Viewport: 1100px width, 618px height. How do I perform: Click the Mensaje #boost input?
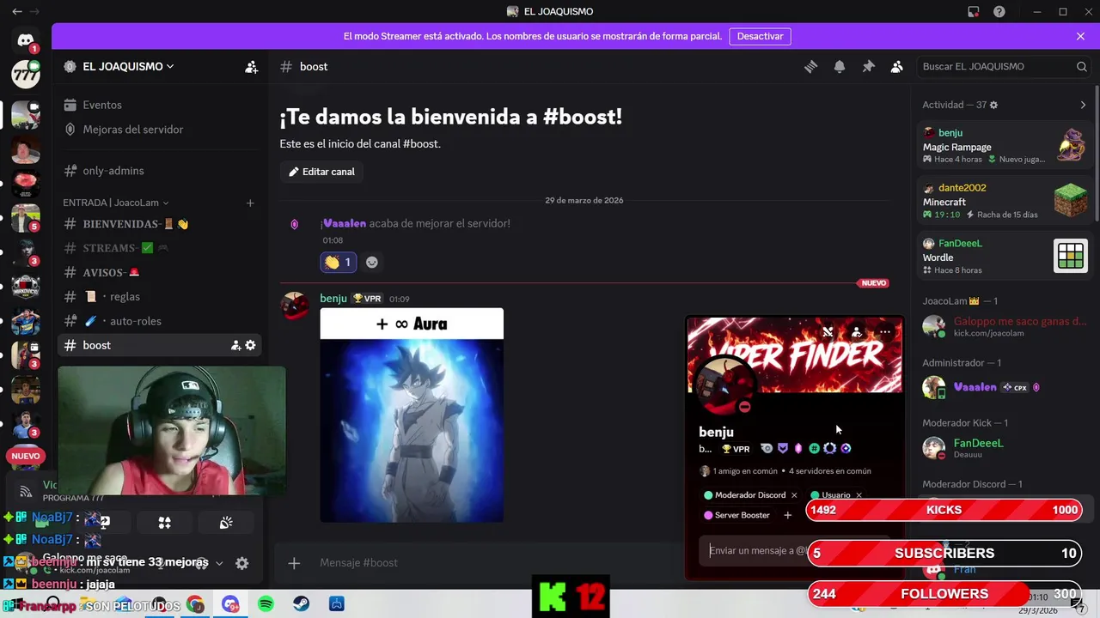[498, 563]
